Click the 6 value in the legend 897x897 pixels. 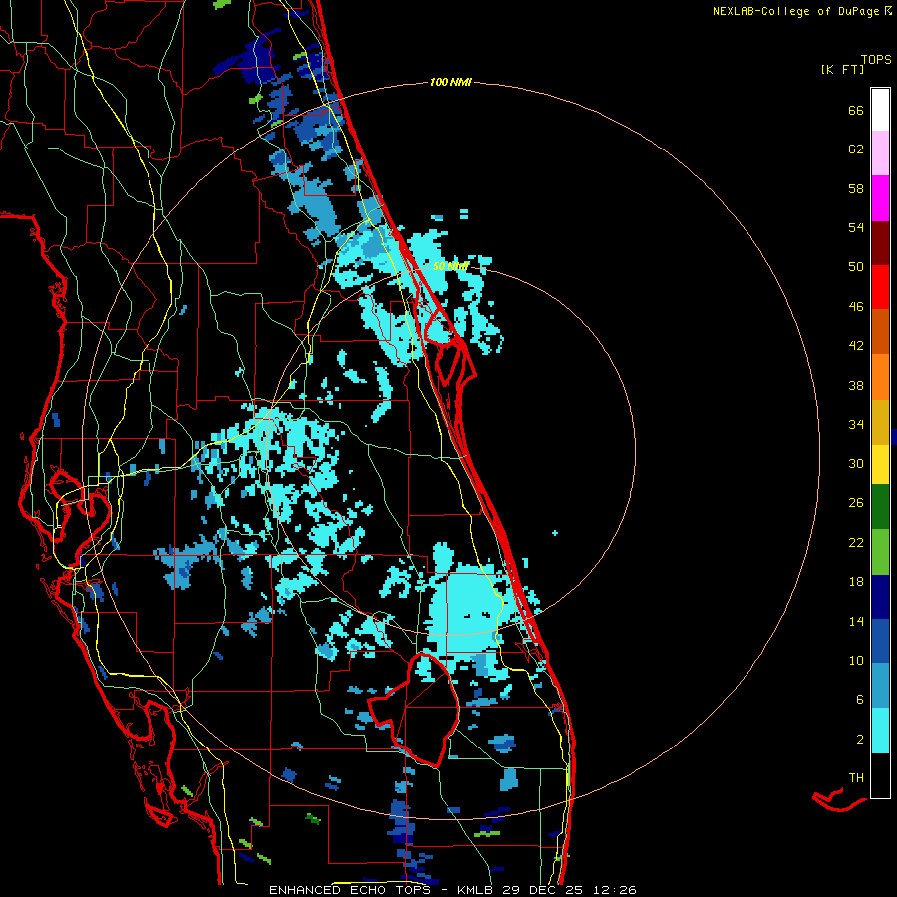(860, 700)
